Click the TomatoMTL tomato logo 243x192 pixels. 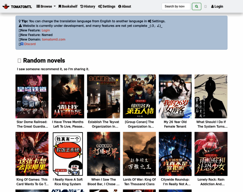point(6,6)
